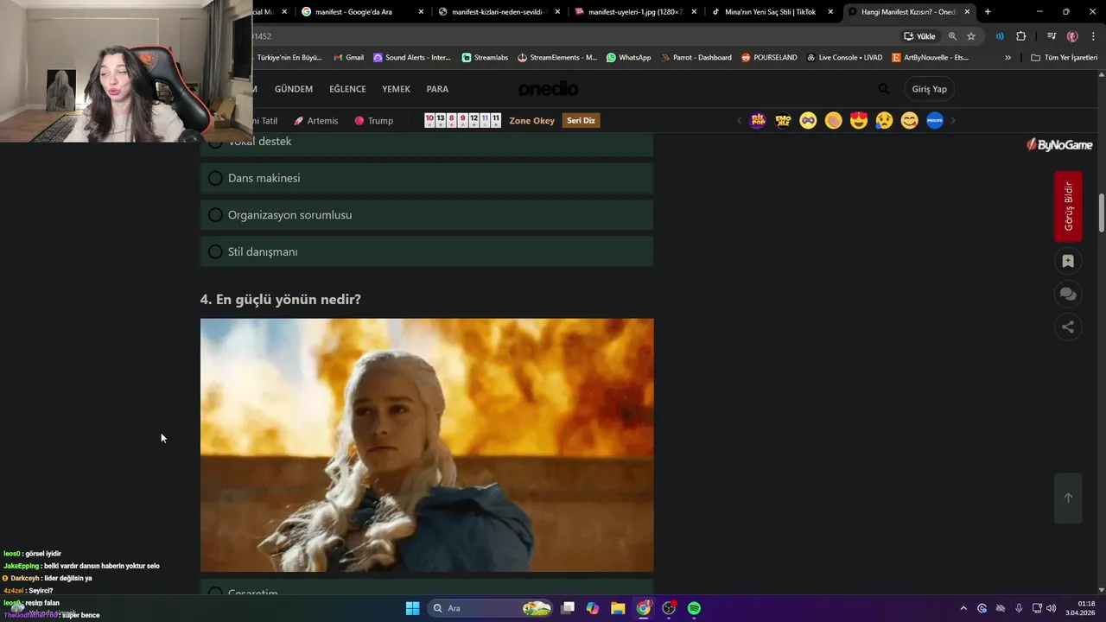Share the quiz with the share icon

click(x=1068, y=327)
